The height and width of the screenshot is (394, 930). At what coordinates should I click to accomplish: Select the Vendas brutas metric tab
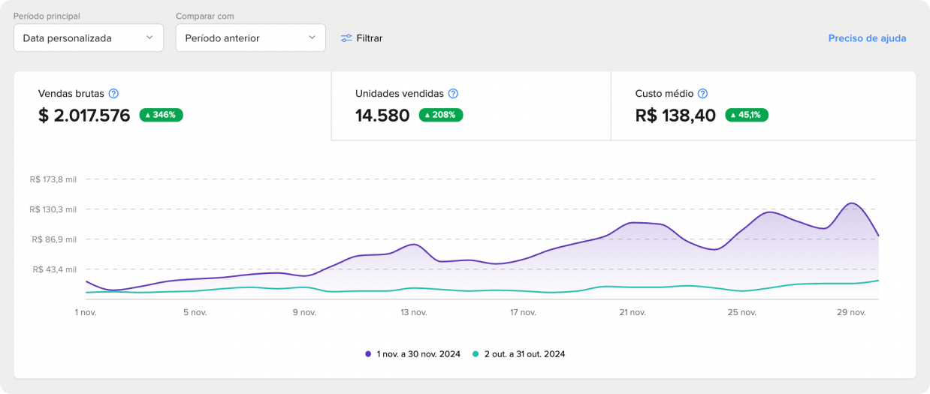click(173, 106)
